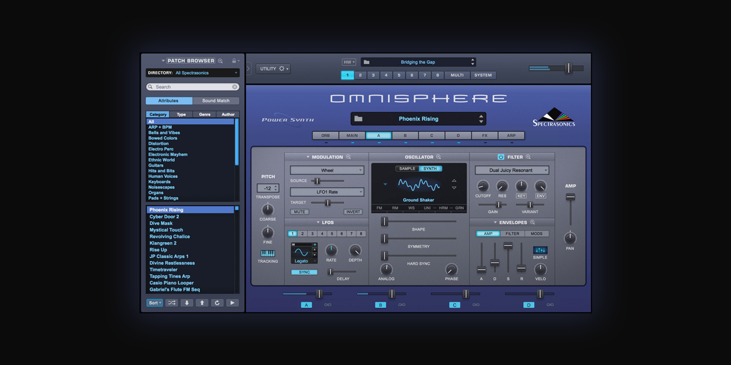
Task: Open the HW dropdown
Action: click(349, 62)
